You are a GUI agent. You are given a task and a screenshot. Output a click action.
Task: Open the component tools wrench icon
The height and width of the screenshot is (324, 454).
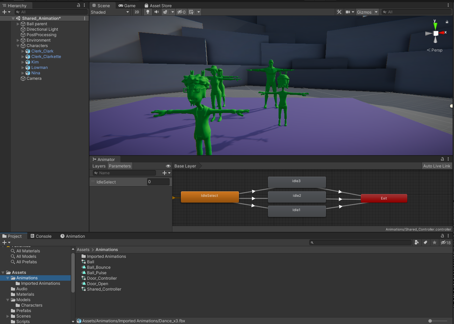[339, 12]
